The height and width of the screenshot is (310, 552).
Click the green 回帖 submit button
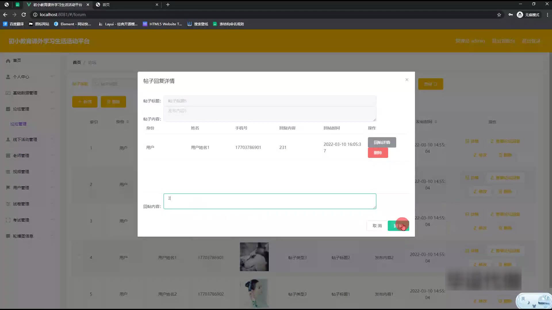[398, 226]
